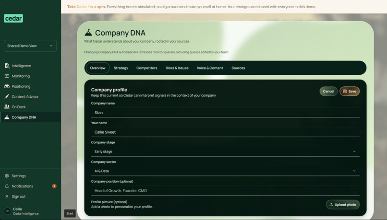Click the Company position input field
The height and width of the screenshot is (220, 387).
pyautogui.click(x=225, y=191)
